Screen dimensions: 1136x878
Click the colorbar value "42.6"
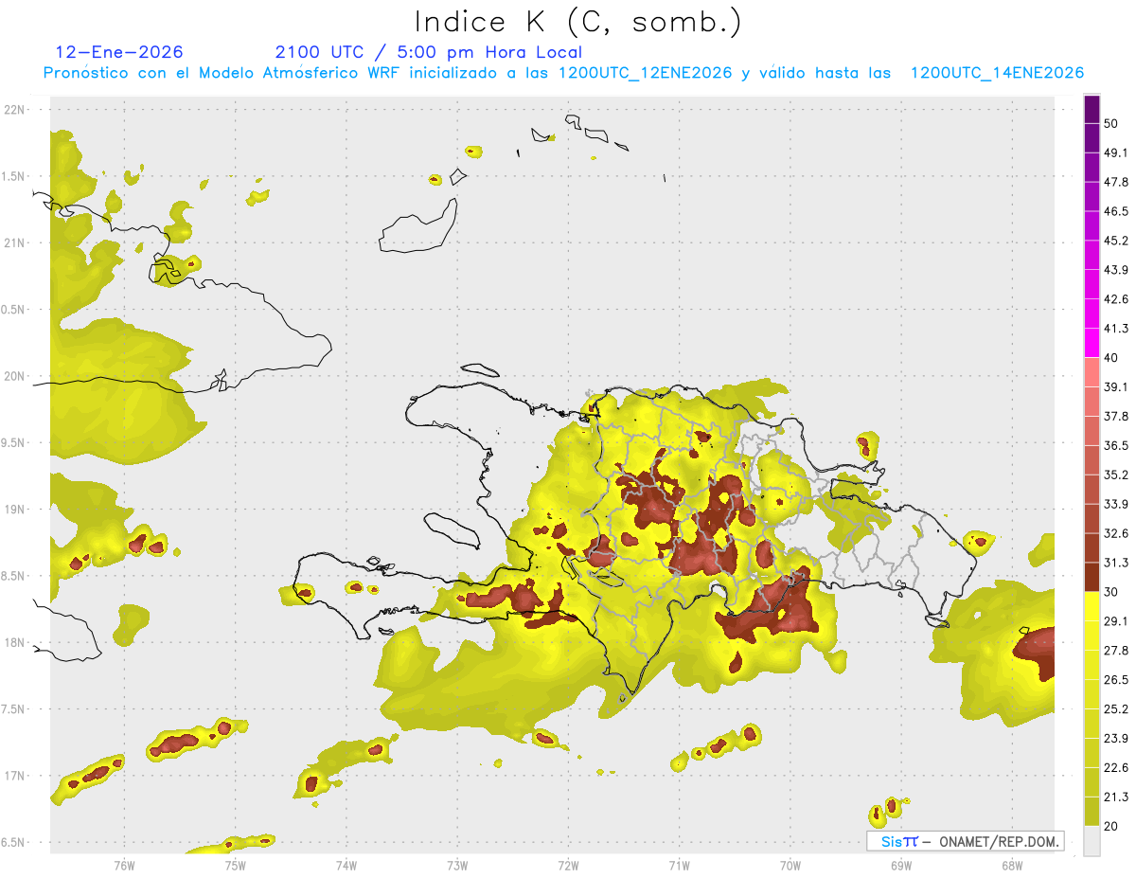1117,299
